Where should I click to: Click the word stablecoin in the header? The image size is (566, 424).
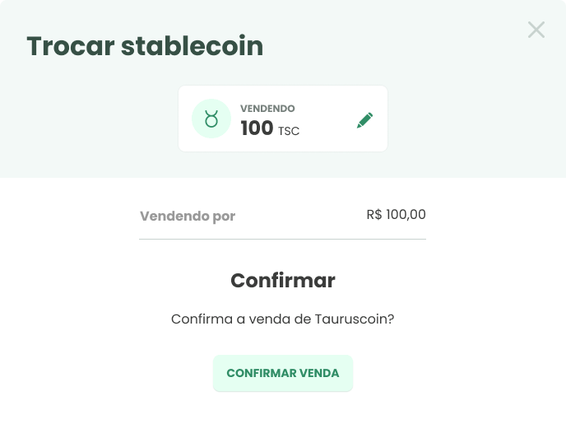[192, 46]
